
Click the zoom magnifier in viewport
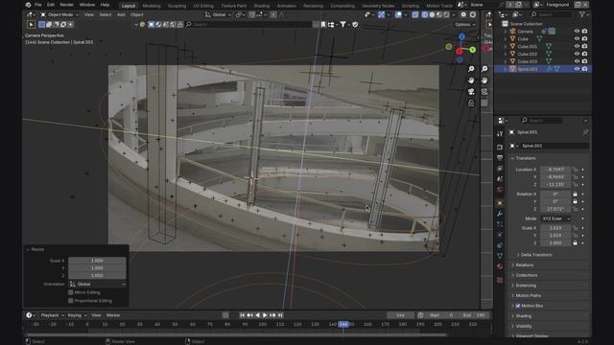(x=471, y=69)
